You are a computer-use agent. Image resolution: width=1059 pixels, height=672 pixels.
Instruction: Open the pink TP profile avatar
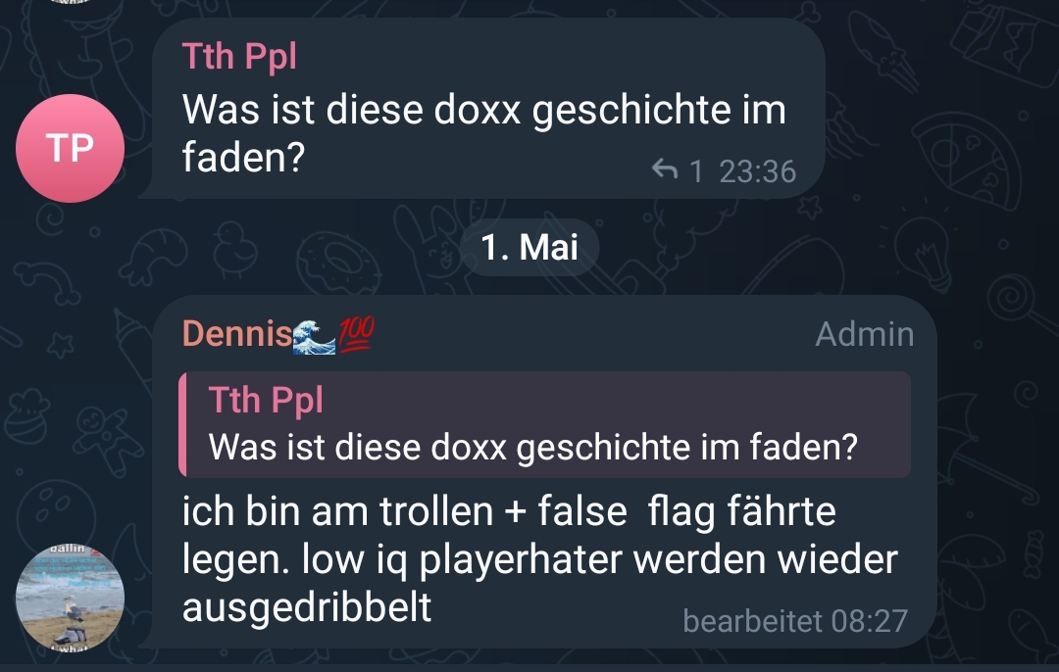(71, 148)
